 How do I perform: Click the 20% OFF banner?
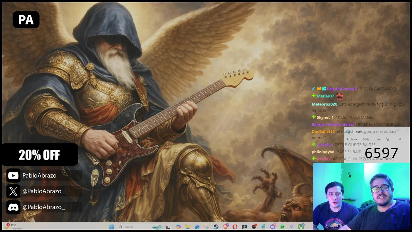click(39, 155)
